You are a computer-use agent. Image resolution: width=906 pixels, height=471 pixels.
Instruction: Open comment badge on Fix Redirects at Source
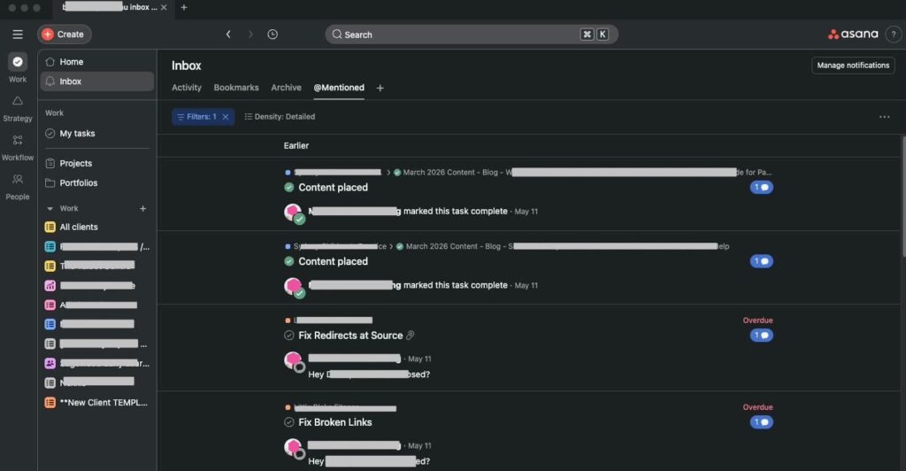point(762,336)
